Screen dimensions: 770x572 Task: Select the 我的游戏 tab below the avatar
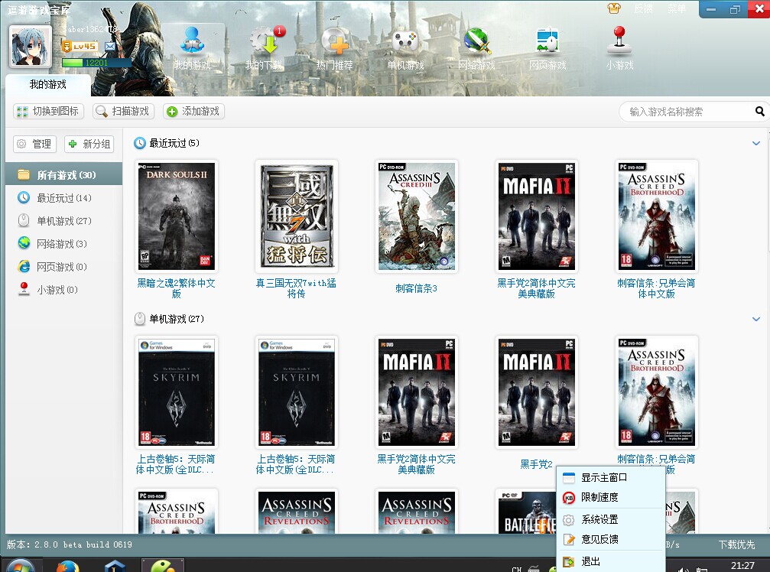47,84
